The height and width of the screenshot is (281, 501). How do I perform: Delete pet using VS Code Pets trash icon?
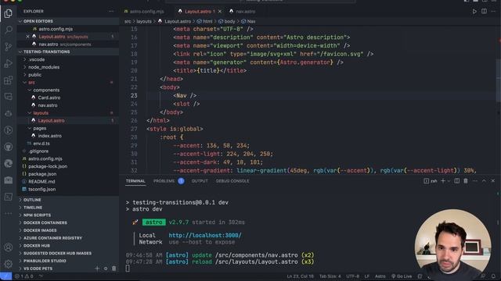click(114, 269)
